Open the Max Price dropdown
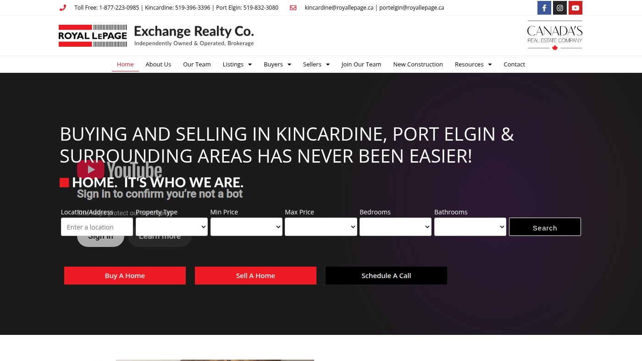This screenshot has height=361, width=642. coord(321,227)
